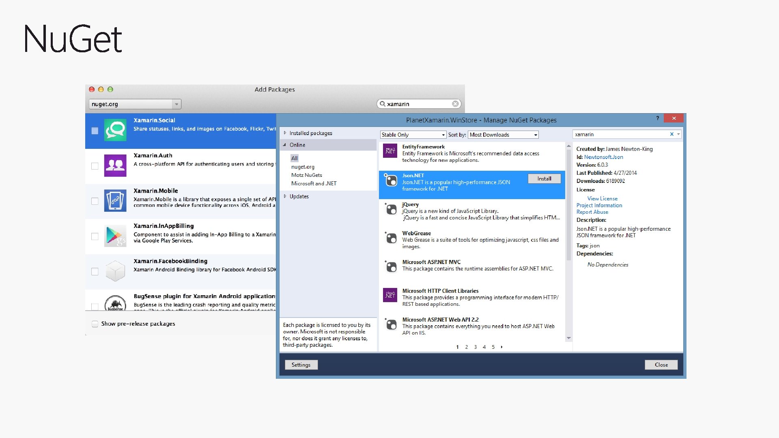Image resolution: width=779 pixels, height=438 pixels.
Task: Check the Xamarin.Mobile package checkbox
Action: (95, 201)
